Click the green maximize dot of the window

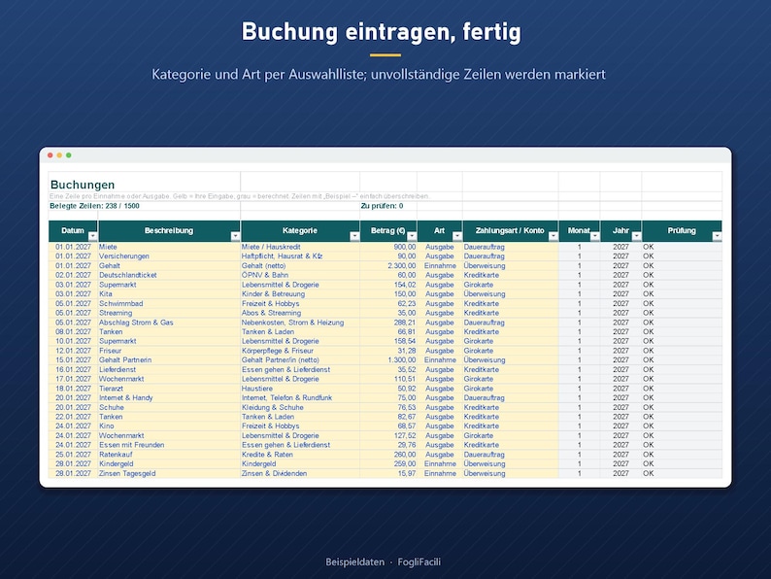tap(69, 155)
